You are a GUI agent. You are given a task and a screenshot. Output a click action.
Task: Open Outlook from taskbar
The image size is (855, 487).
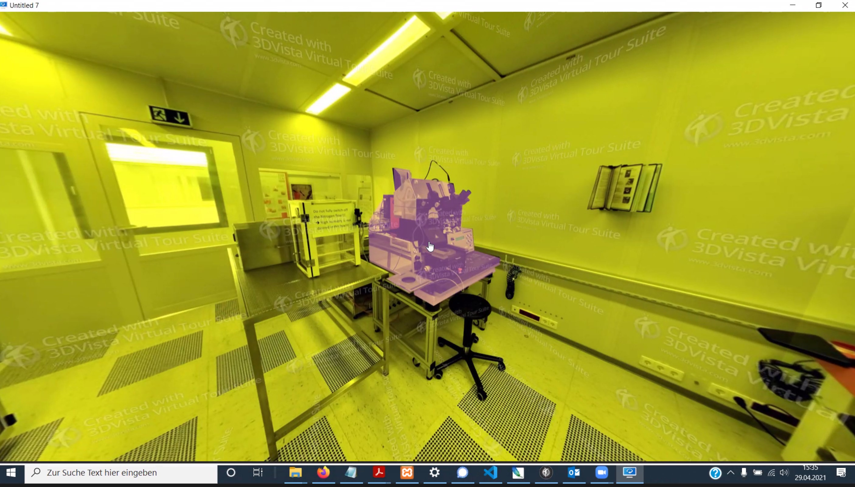point(574,473)
